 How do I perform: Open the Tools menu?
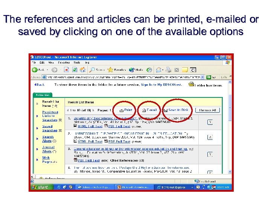pyautogui.click(x=77, y=62)
